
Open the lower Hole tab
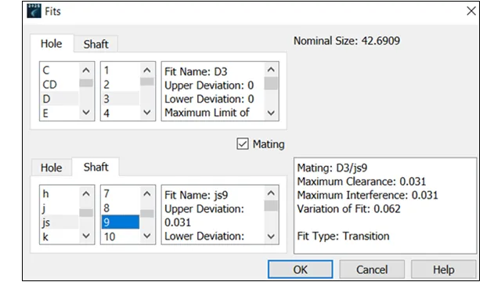click(x=52, y=167)
